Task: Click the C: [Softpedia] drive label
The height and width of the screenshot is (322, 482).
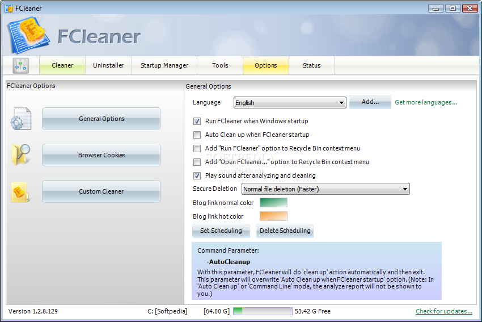Action: point(167,311)
